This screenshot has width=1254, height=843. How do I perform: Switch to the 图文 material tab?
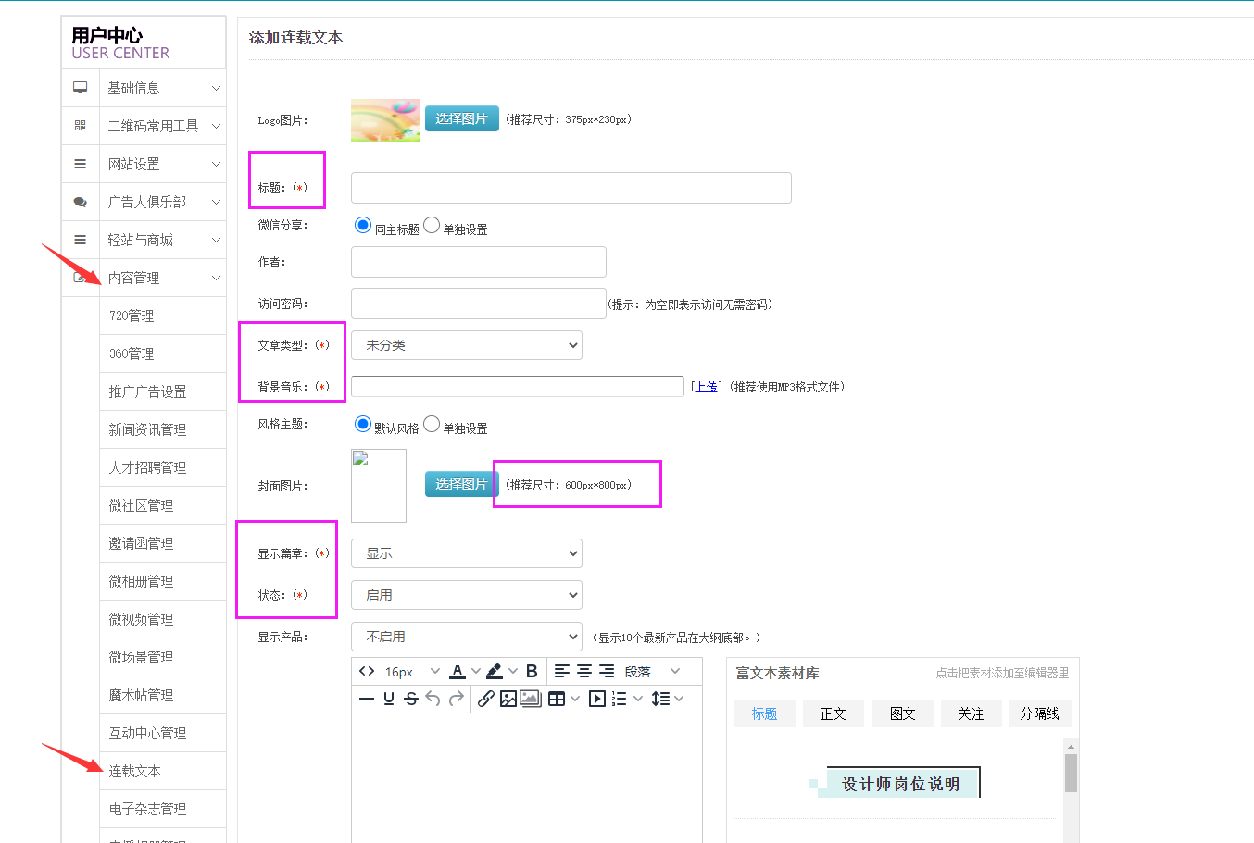point(902,713)
